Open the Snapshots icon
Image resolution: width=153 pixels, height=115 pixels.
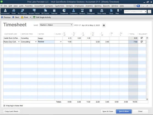coord(64,12)
